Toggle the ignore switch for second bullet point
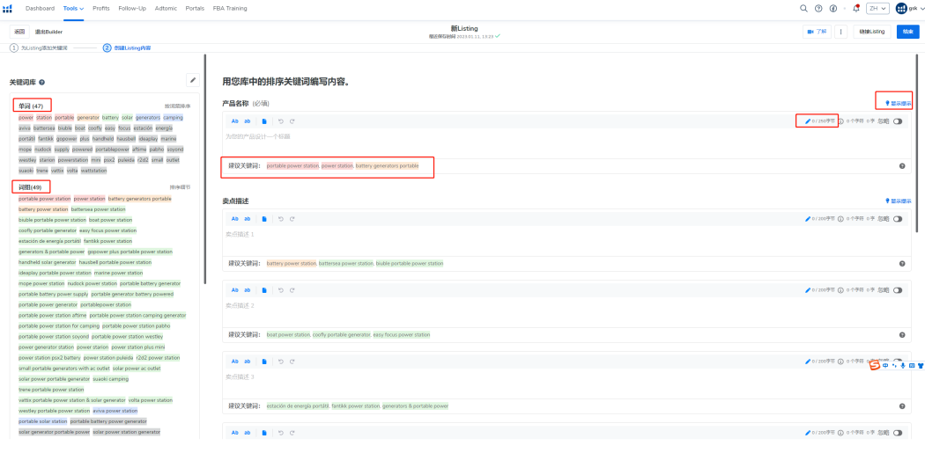Image resolution: width=925 pixels, height=453 pixels. (x=898, y=290)
